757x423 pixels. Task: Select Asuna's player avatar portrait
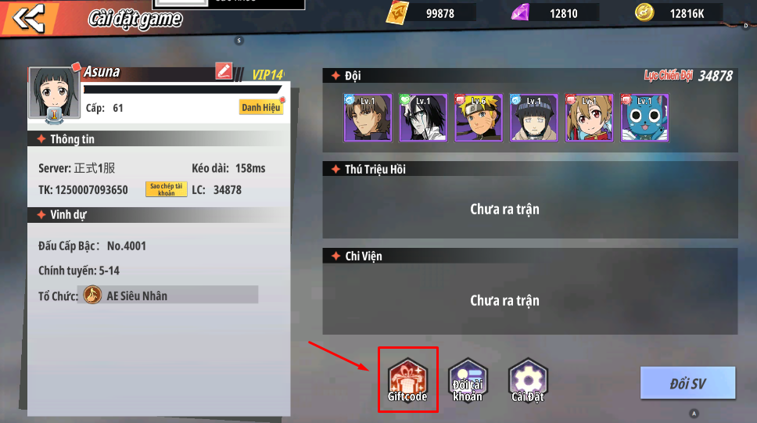pos(54,93)
